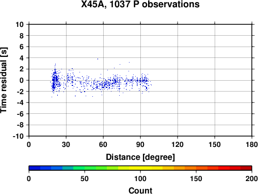
Task: Click the colorbar tick label 100
Action: (140, 178)
